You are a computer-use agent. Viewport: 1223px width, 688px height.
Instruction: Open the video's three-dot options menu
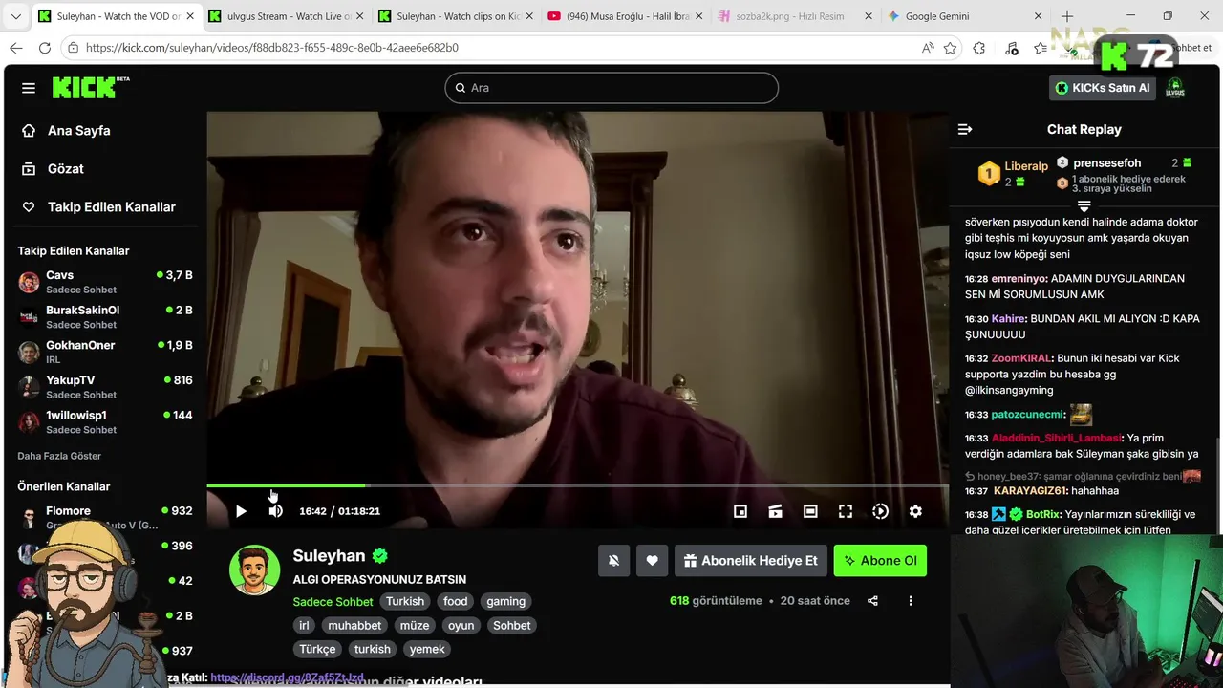(911, 601)
